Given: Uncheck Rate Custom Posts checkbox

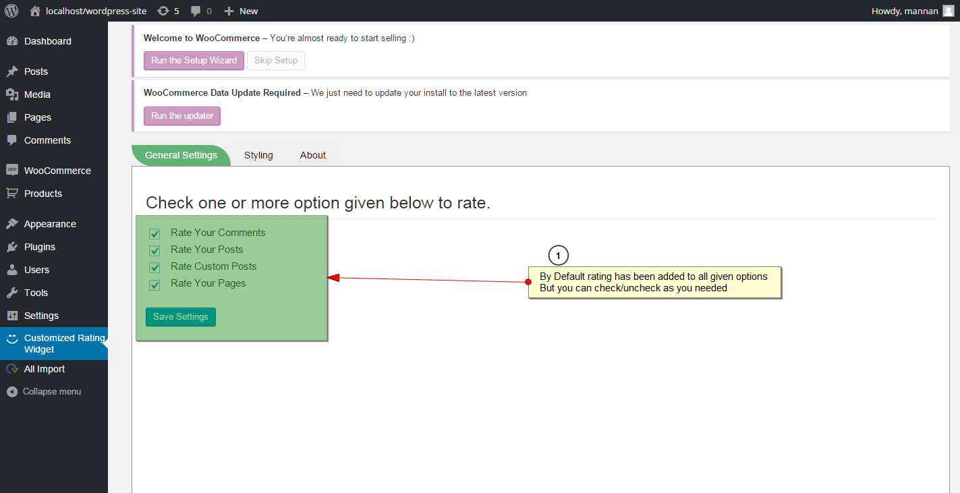Looking at the screenshot, I should (154, 268).
